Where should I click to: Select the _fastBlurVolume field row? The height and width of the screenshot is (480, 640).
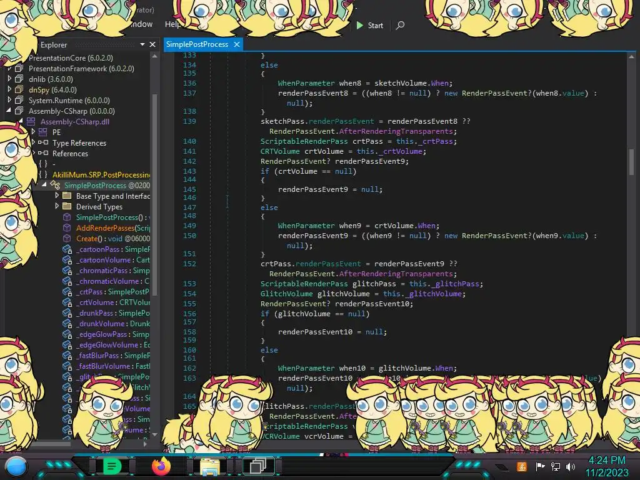(x=112, y=366)
